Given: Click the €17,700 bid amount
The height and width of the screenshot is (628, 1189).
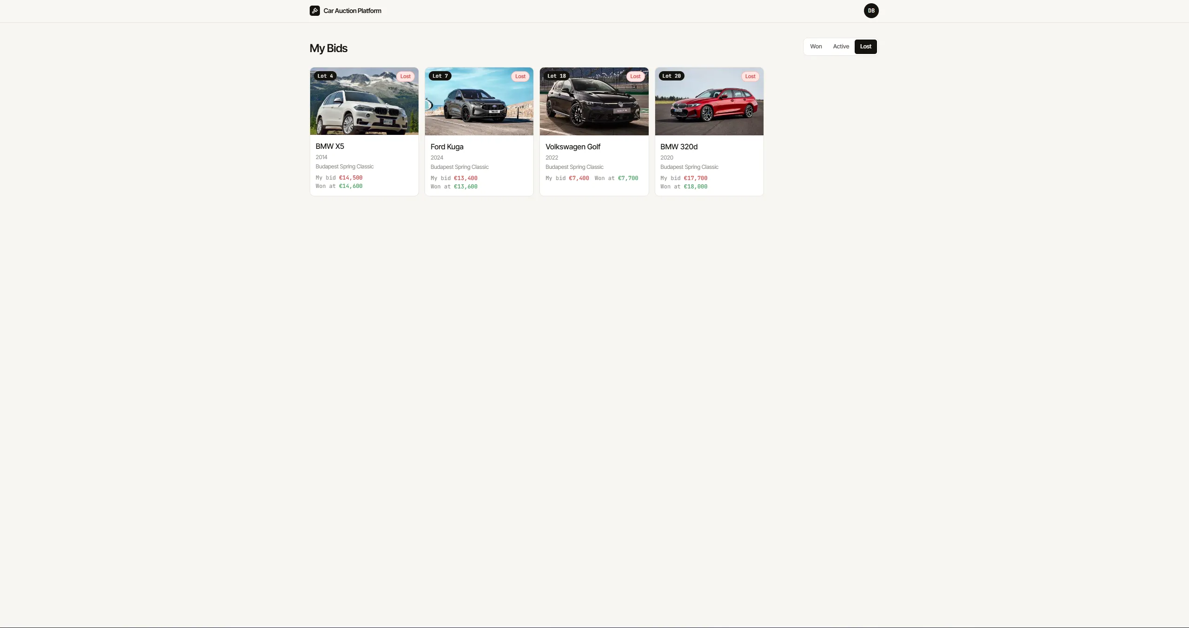Looking at the screenshot, I should tap(695, 178).
